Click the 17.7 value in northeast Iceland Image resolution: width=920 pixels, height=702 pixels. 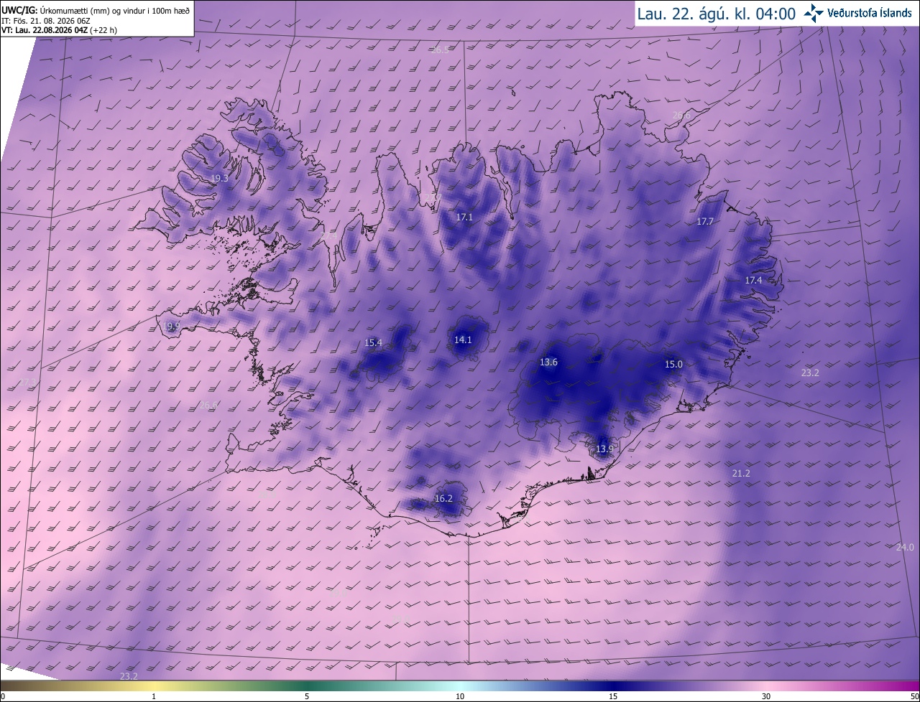click(x=704, y=222)
